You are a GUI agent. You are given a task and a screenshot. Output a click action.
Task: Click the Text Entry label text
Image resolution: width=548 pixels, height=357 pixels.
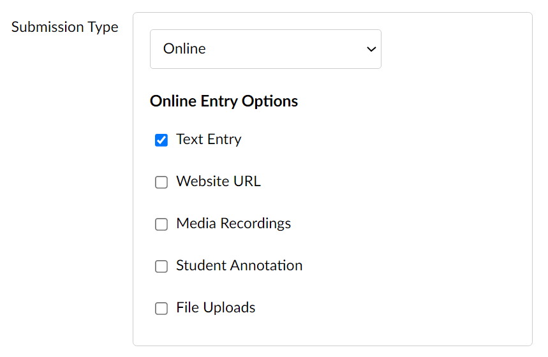click(209, 140)
